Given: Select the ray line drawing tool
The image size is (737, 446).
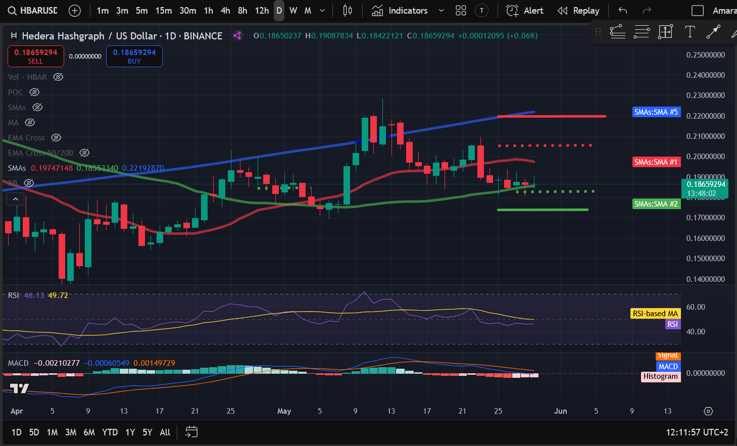Looking at the screenshot, I should (713, 32).
